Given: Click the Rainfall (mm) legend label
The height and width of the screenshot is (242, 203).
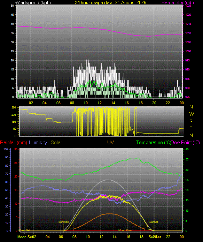Looking at the screenshot, I should (14, 142).
